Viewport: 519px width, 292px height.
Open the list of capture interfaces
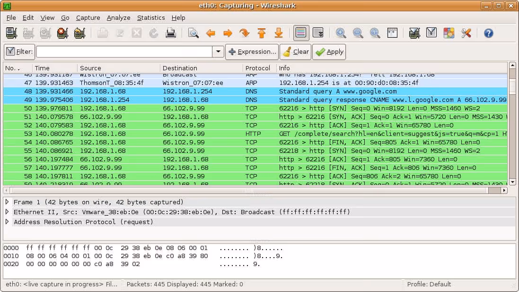(x=11, y=33)
